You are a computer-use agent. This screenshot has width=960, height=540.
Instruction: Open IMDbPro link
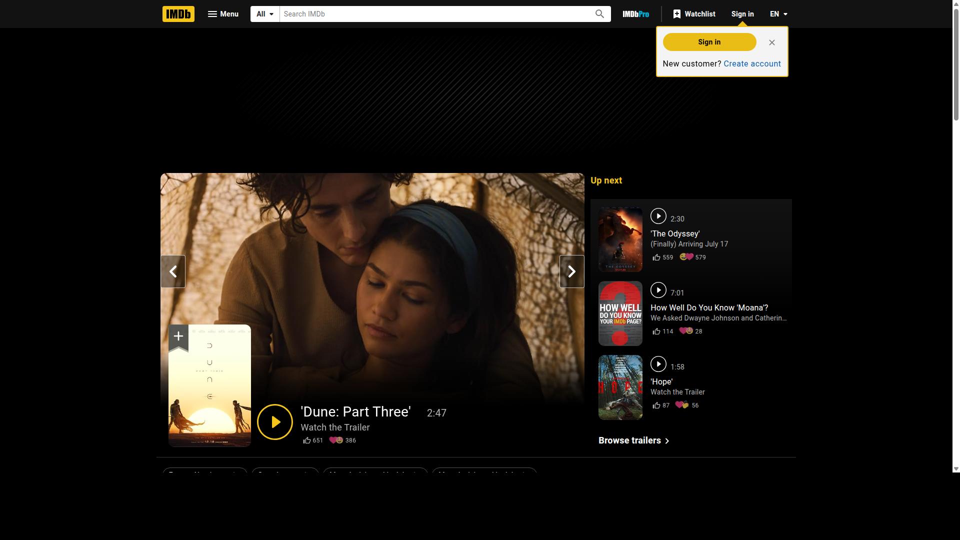635,14
